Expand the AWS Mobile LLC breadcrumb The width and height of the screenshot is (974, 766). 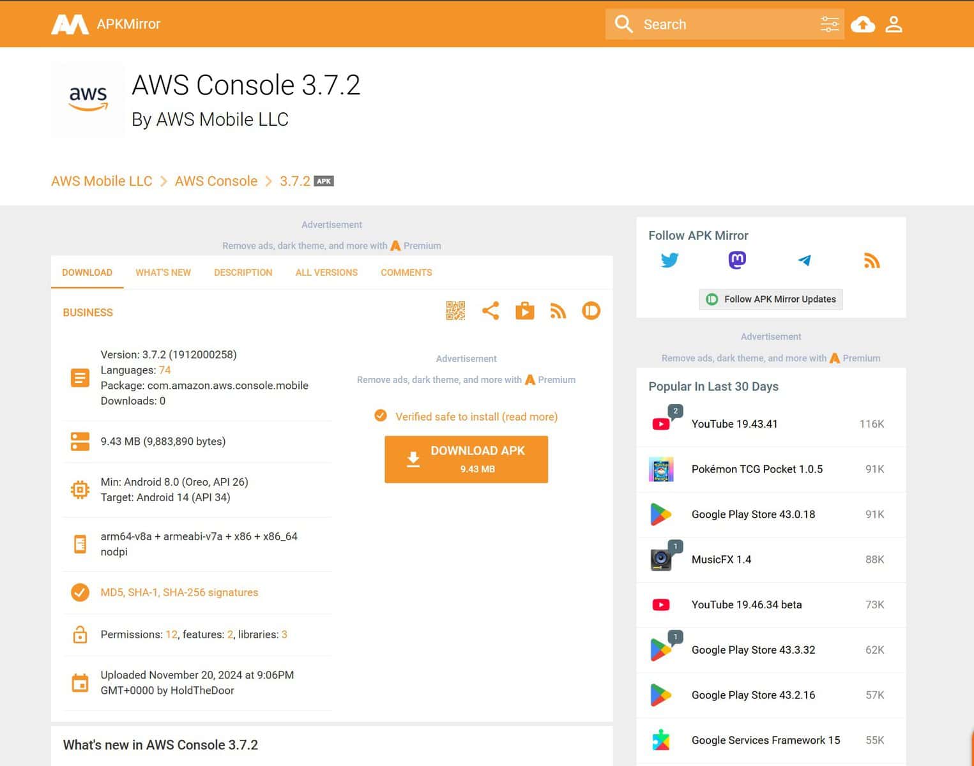pos(102,181)
